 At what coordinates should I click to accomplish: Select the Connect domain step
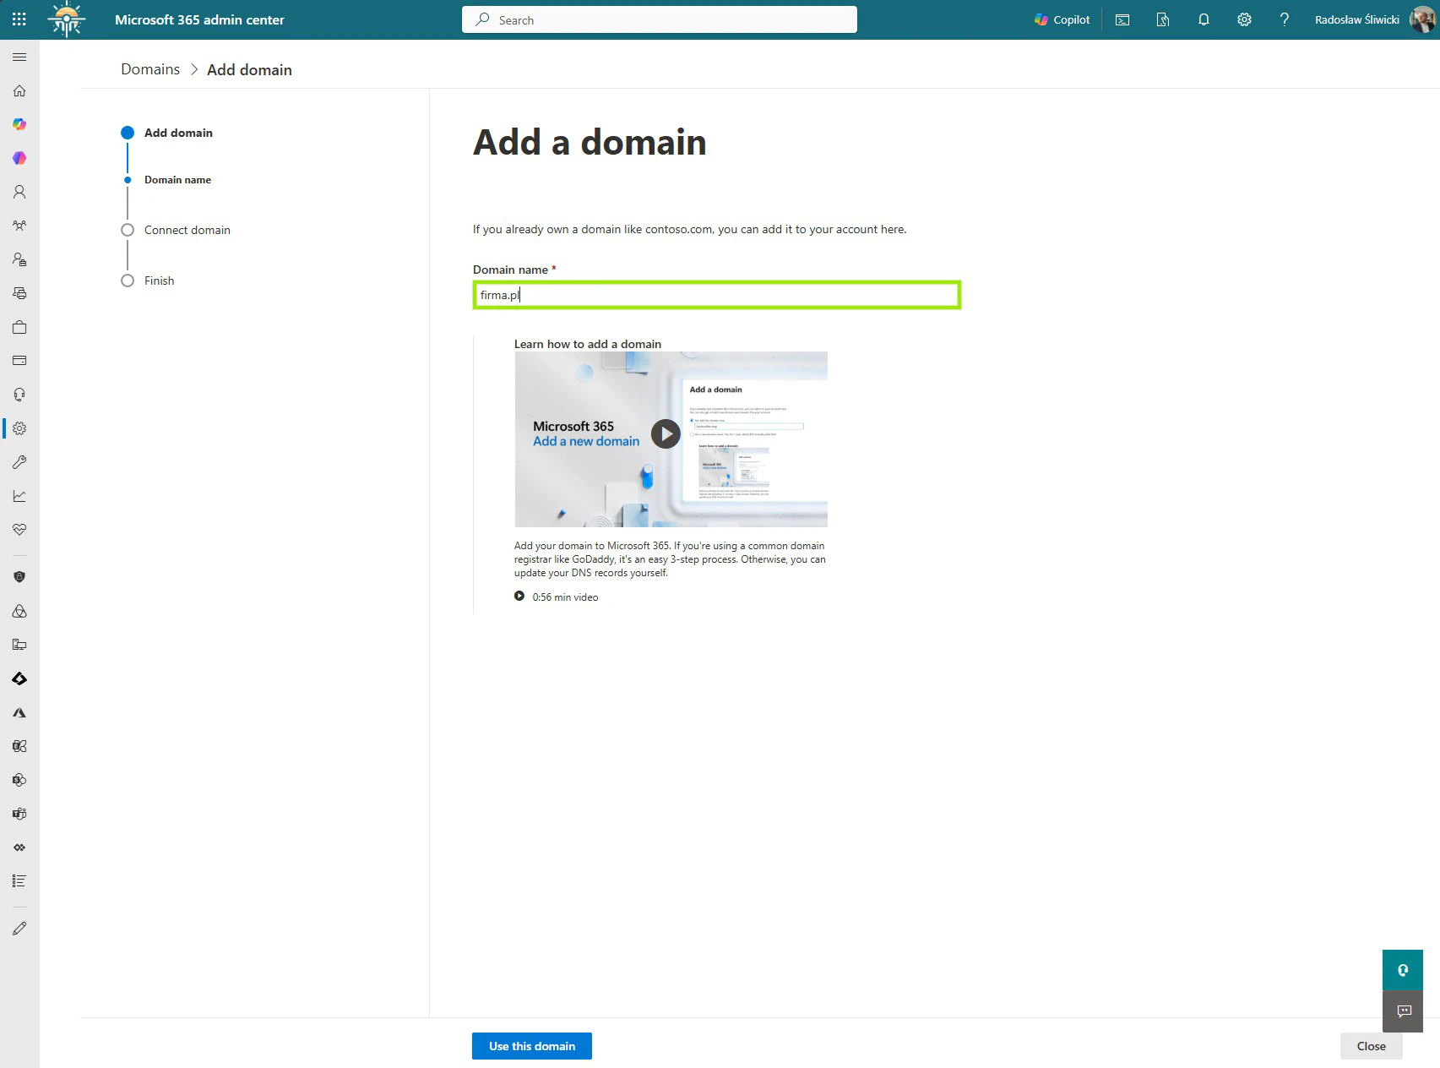[187, 230]
